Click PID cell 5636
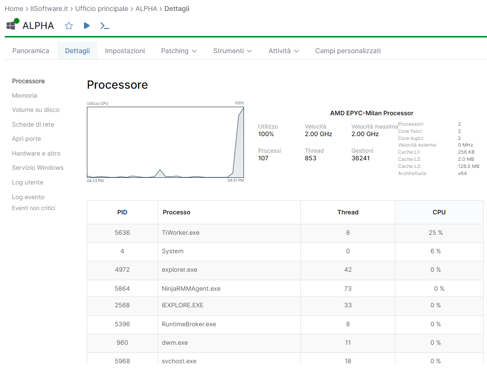The image size is (487, 368). pos(122,233)
